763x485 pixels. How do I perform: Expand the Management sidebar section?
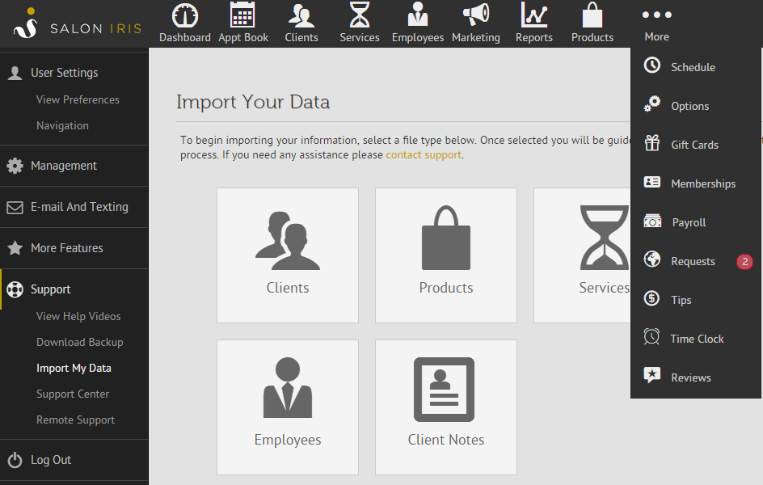click(x=64, y=166)
